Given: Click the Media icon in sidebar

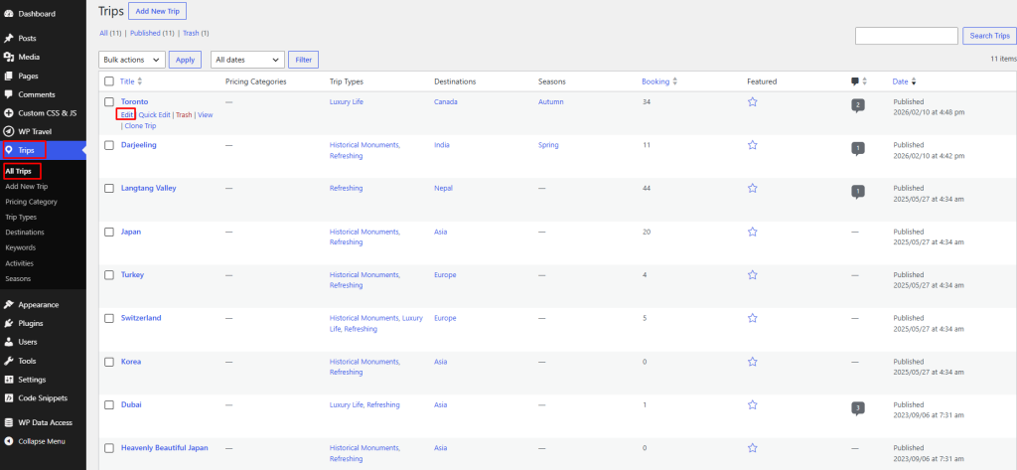Looking at the screenshot, I should click(9, 57).
